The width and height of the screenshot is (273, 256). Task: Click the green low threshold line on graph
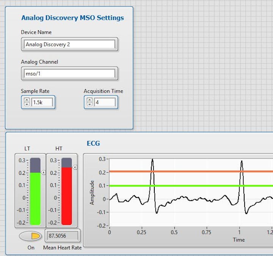[191, 186]
